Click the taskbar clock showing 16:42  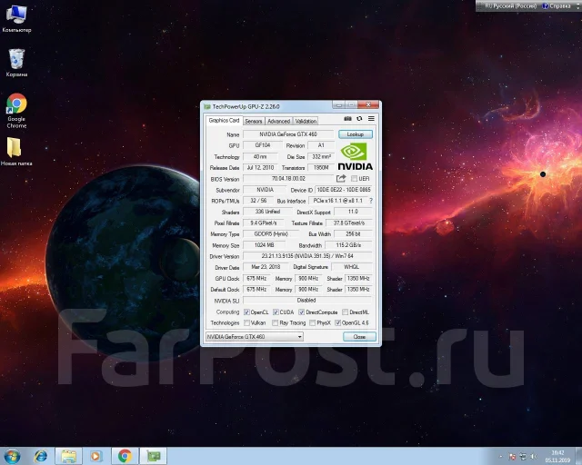point(557,457)
